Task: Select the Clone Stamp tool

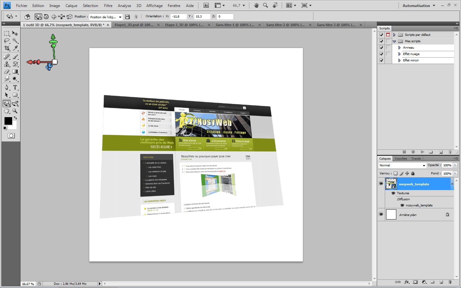Action: coord(7,64)
